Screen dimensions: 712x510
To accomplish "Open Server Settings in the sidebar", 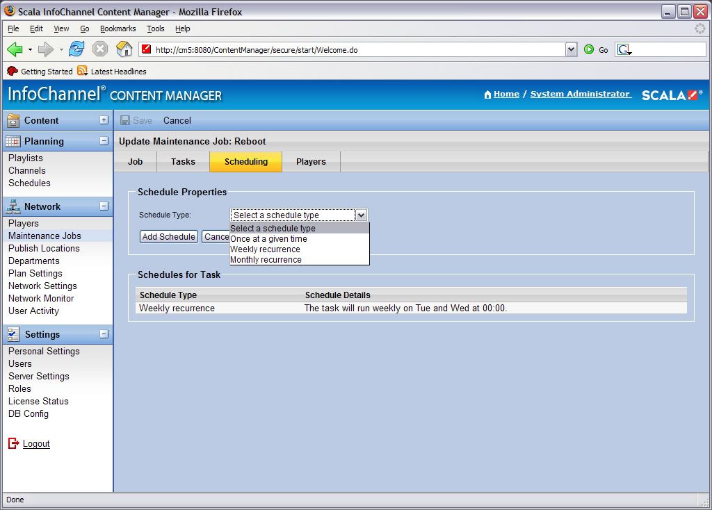I will tap(39, 376).
